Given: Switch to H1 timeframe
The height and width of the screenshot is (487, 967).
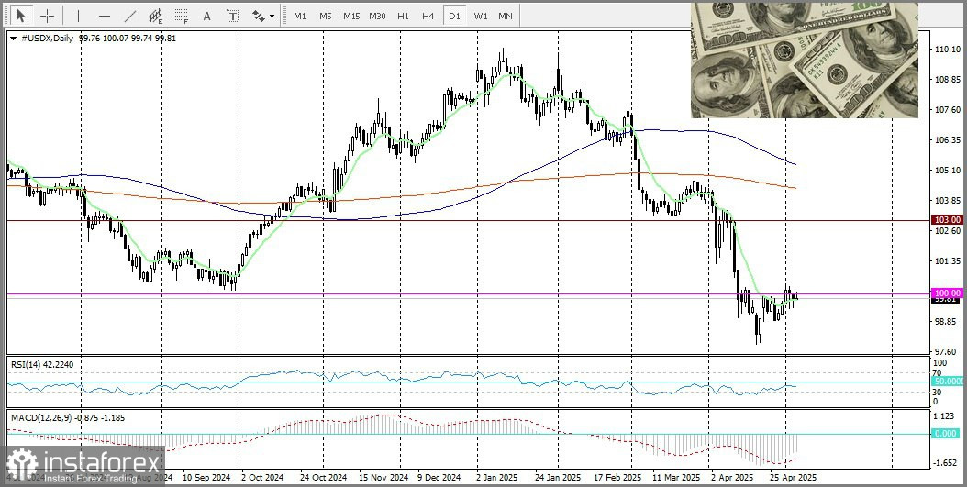Looking at the screenshot, I should coord(403,16).
